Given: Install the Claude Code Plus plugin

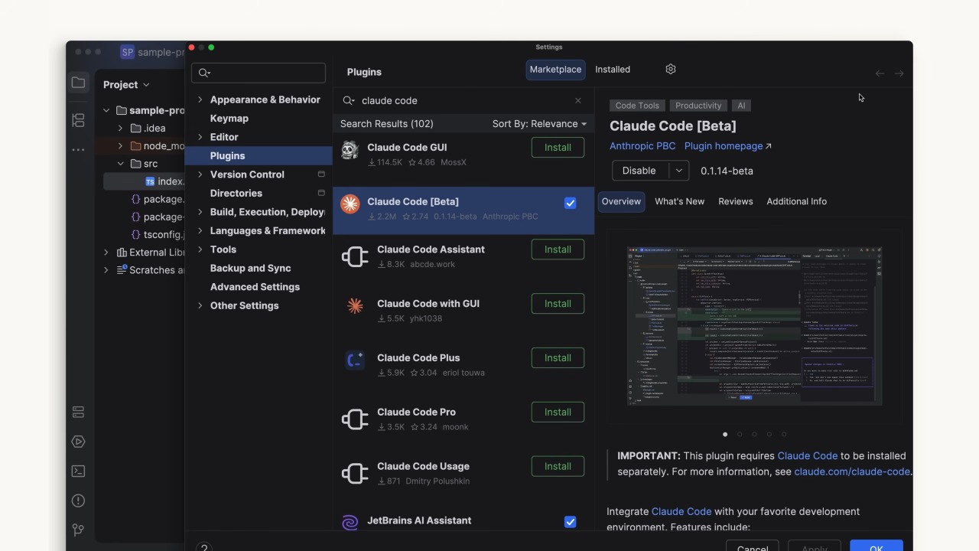Looking at the screenshot, I should pyautogui.click(x=558, y=358).
